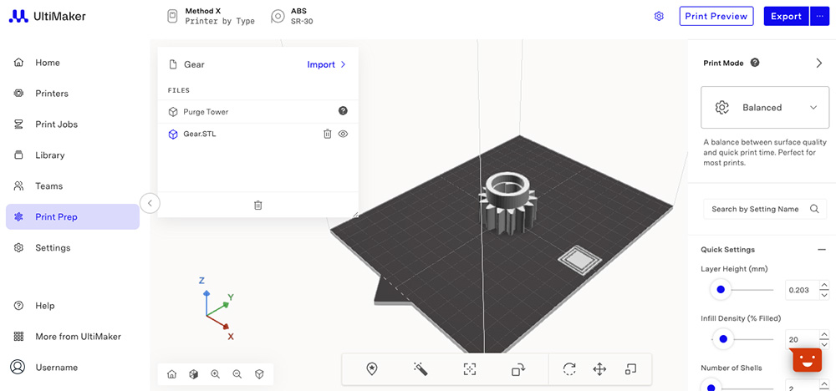Viewport: 836px width, 391px height.
Task: Click the search magnifier icon
Action: click(814, 209)
